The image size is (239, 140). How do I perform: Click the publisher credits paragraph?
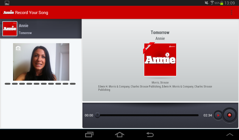pyautogui.click(x=155, y=88)
